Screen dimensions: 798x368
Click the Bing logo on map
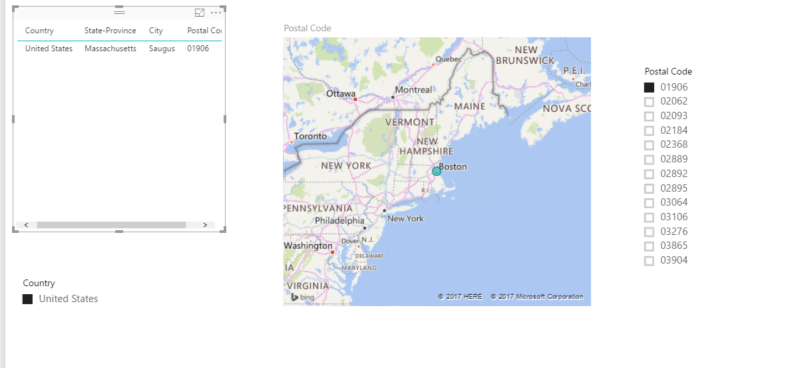click(x=303, y=297)
